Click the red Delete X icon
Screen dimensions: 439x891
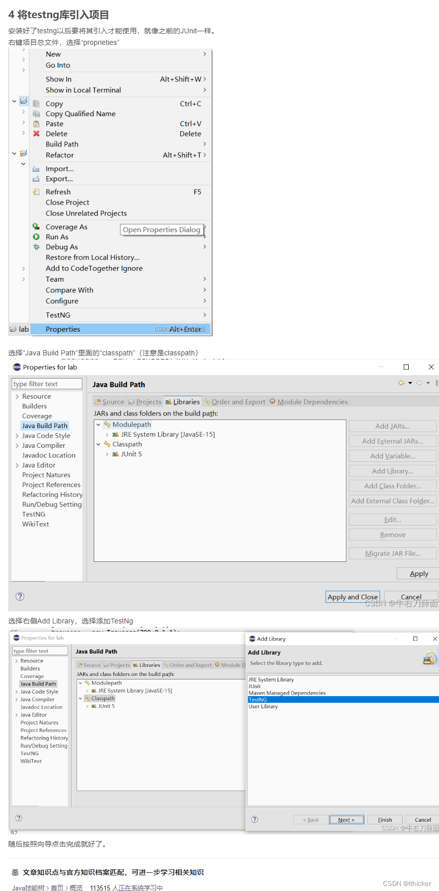click(36, 134)
